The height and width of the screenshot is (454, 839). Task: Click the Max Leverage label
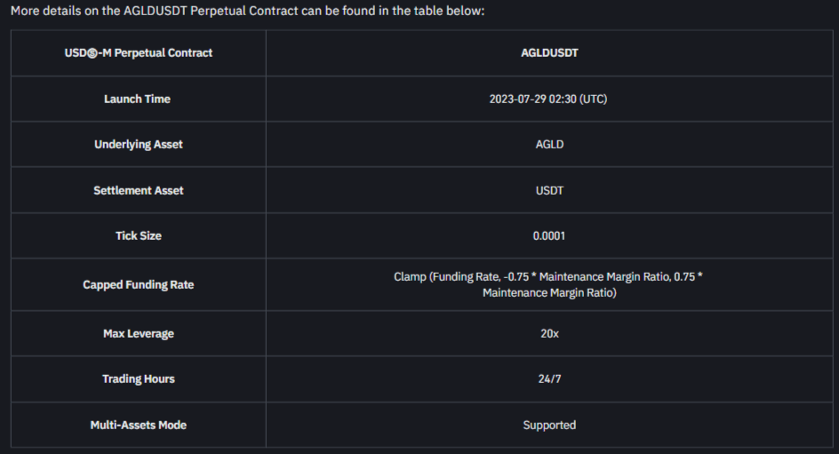pyautogui.click(x=138, y=334)
